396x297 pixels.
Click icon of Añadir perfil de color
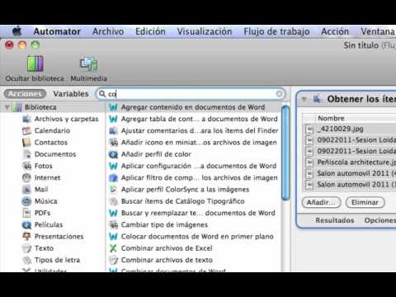coord(113,154)
